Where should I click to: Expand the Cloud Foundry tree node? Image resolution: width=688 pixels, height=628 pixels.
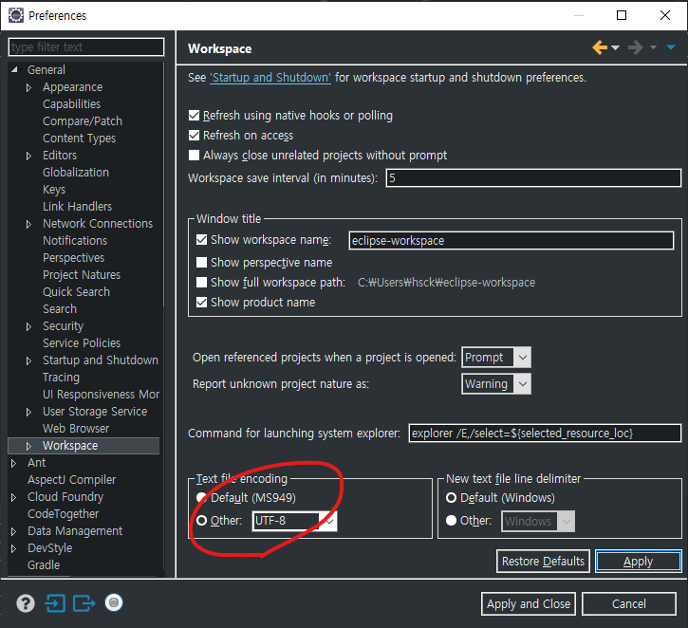pos(13,497)
